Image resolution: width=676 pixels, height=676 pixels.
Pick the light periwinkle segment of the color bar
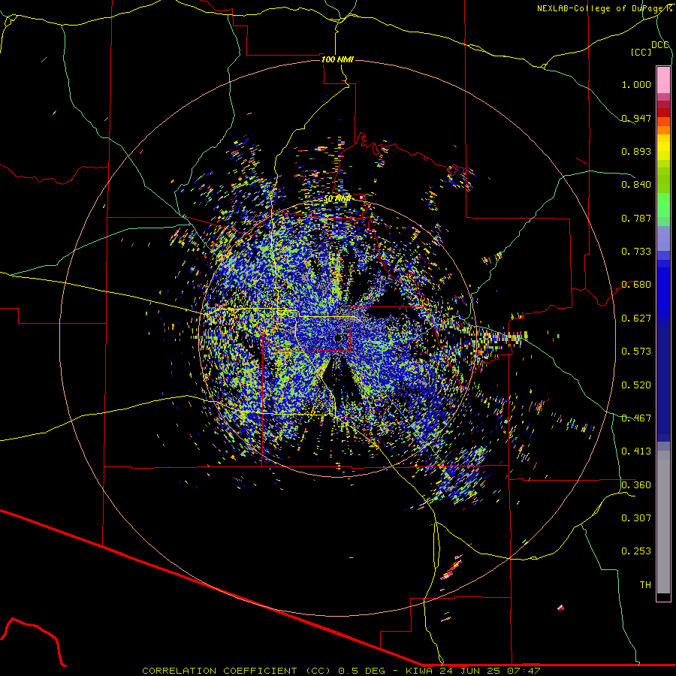pyautogui.click(x=663, y=238)
